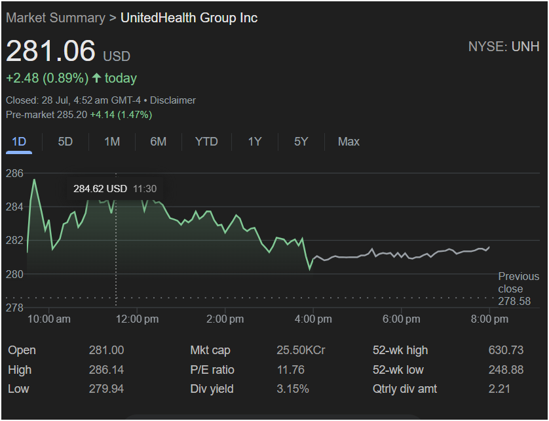
Task: Click the Pre-market 285.20 price text
Action: (47, 115)
